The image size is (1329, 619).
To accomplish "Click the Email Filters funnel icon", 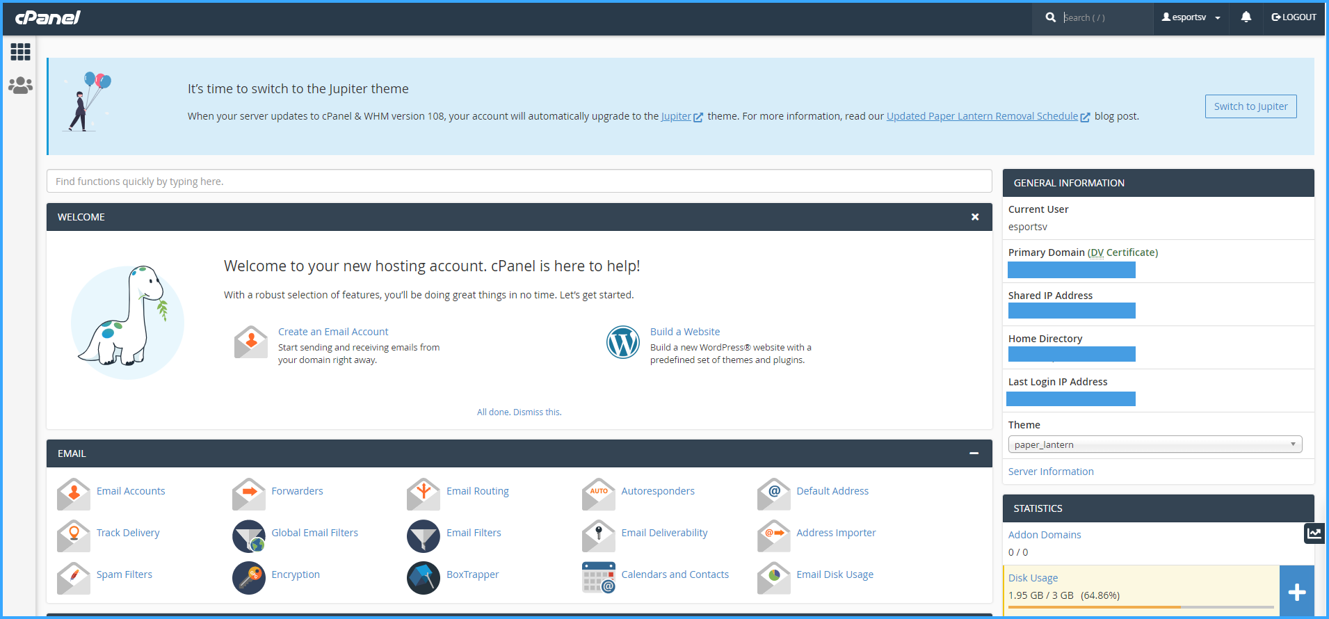I will tap(424, 536).
